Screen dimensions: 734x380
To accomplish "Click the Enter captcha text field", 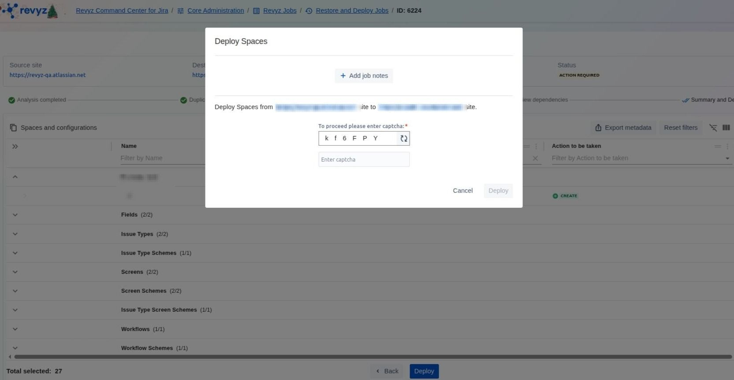I will click(364, 159).
